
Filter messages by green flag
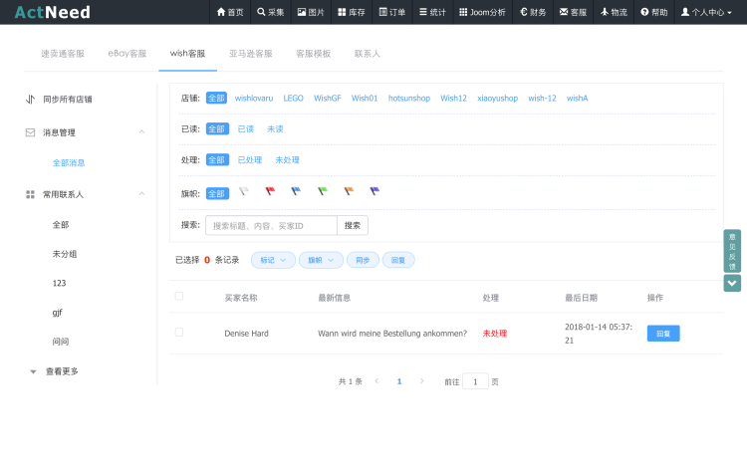pos(322,191)
